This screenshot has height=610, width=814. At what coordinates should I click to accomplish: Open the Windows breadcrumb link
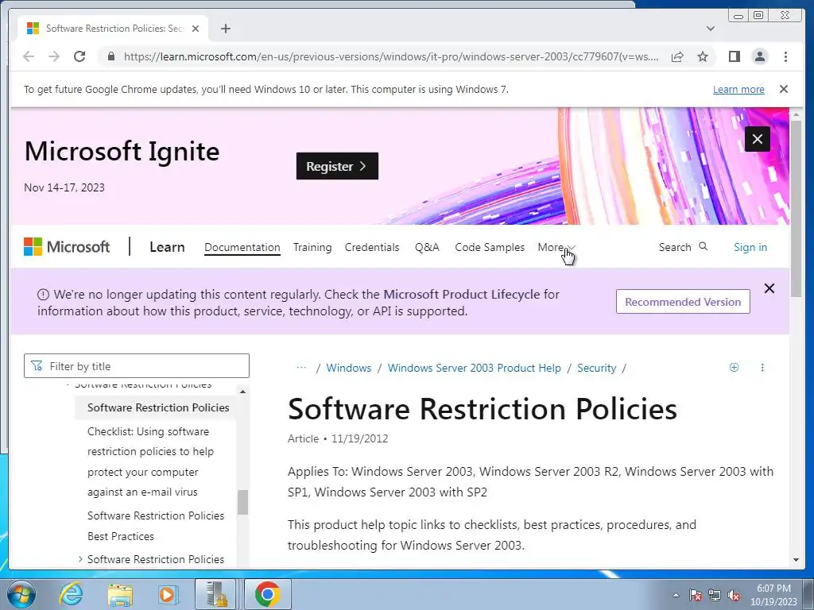(349, 368)
